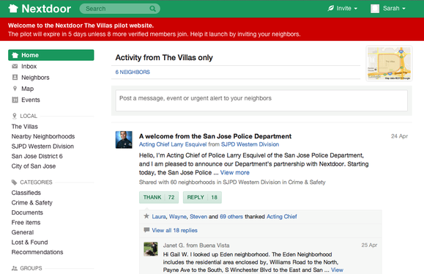This screenshot has width=424, height=274.
Task: Select San Jose District 6
Action: coord(37,156)
